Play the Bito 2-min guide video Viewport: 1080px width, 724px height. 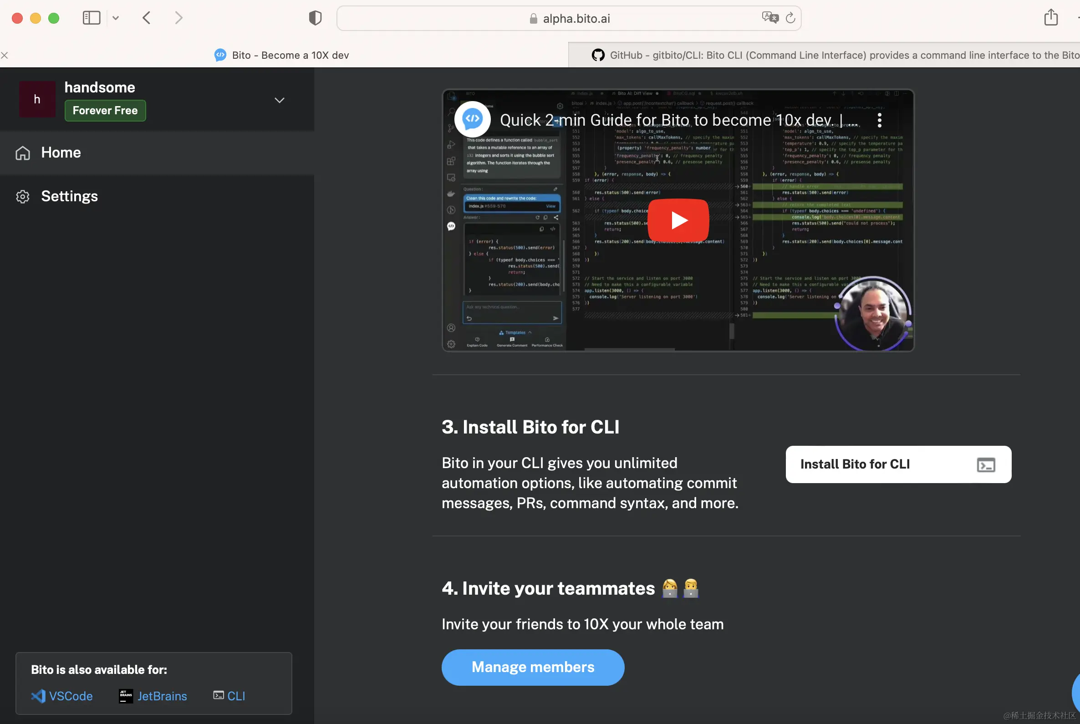coord(678,220)
